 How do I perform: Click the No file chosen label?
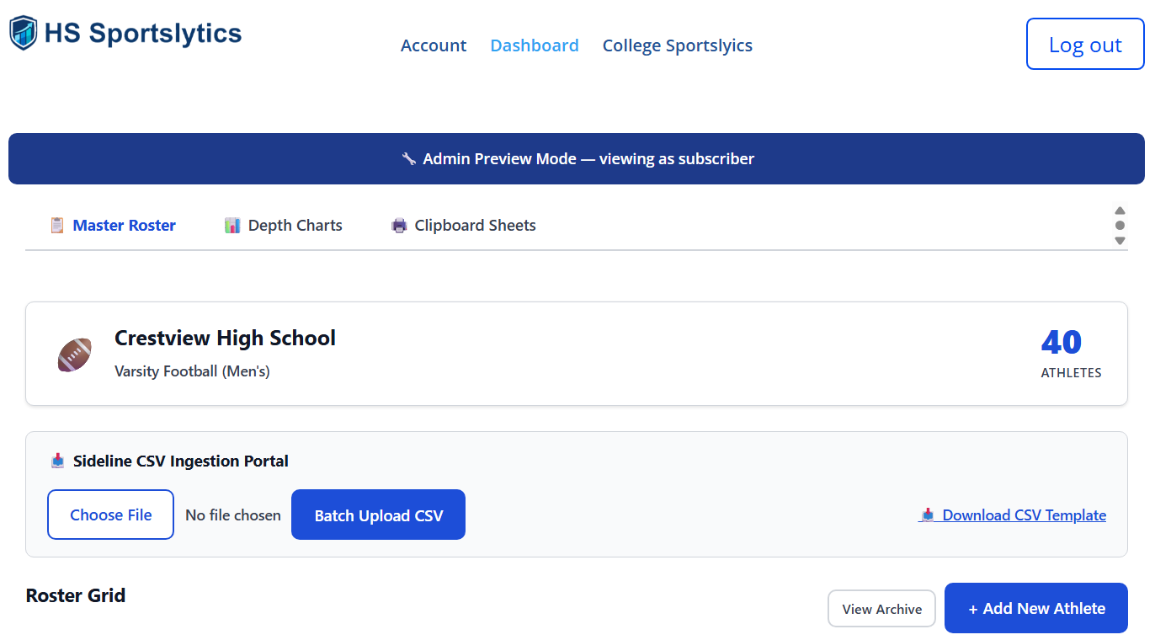(233, 515)
